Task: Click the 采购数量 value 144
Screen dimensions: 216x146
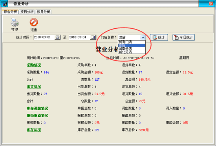Action: click(x=46, y=72)
